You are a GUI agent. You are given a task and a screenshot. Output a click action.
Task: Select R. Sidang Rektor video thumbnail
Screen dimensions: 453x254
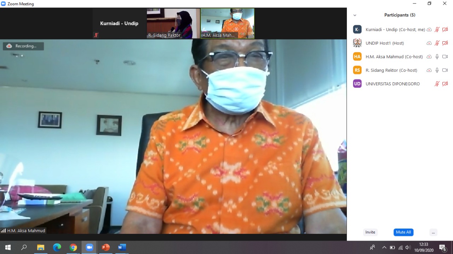[x=173, y=23]
